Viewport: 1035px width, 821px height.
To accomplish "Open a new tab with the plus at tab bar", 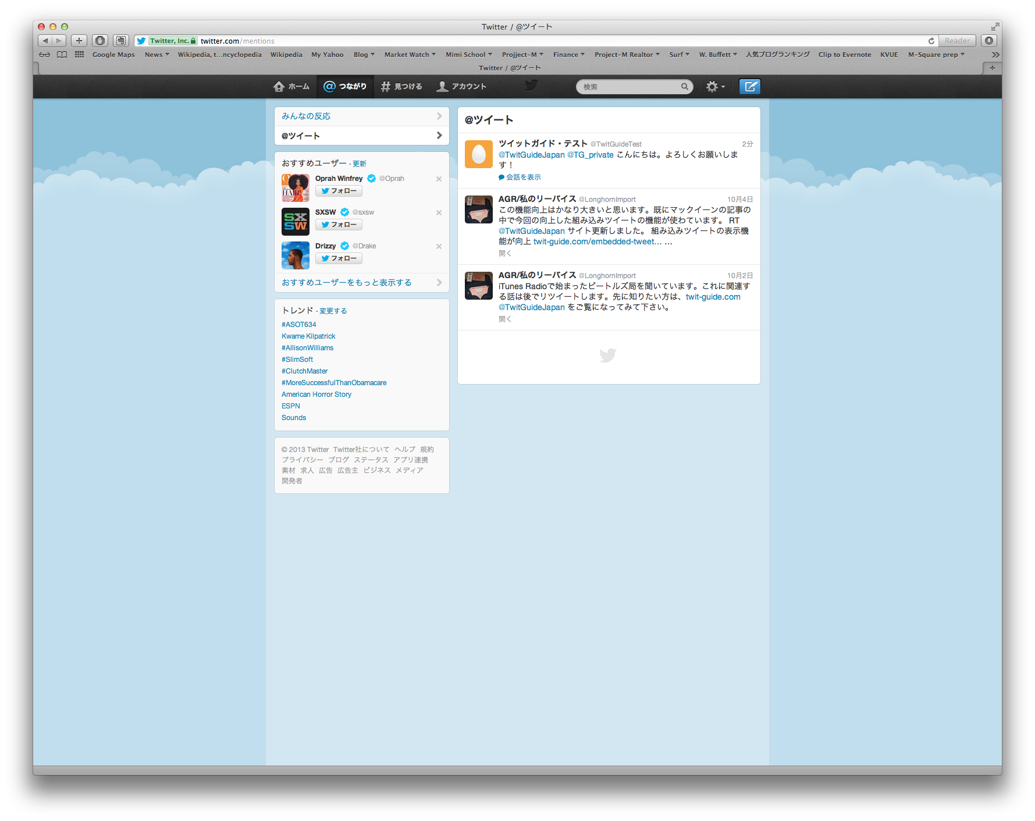I will [x=992, y=68].
